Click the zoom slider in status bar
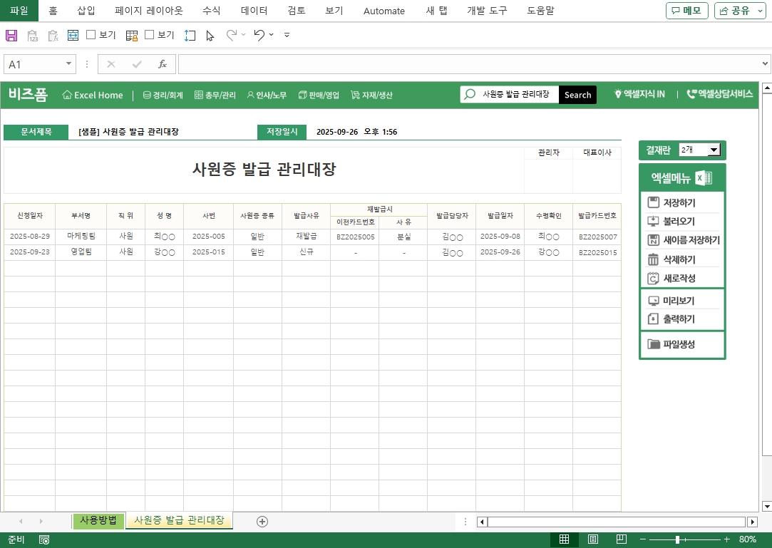772x548 pixels. pyautogui.click(x=677, y=539)
